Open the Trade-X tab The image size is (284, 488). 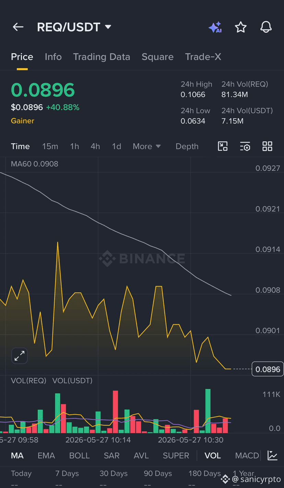pyautogui.click(x=203, y=57)
